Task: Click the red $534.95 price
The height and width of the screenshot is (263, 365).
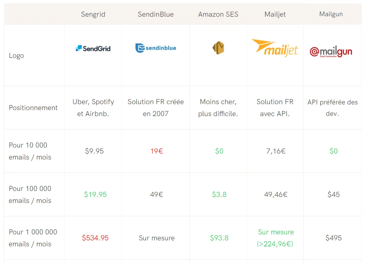Action: [x=95, y=238]
